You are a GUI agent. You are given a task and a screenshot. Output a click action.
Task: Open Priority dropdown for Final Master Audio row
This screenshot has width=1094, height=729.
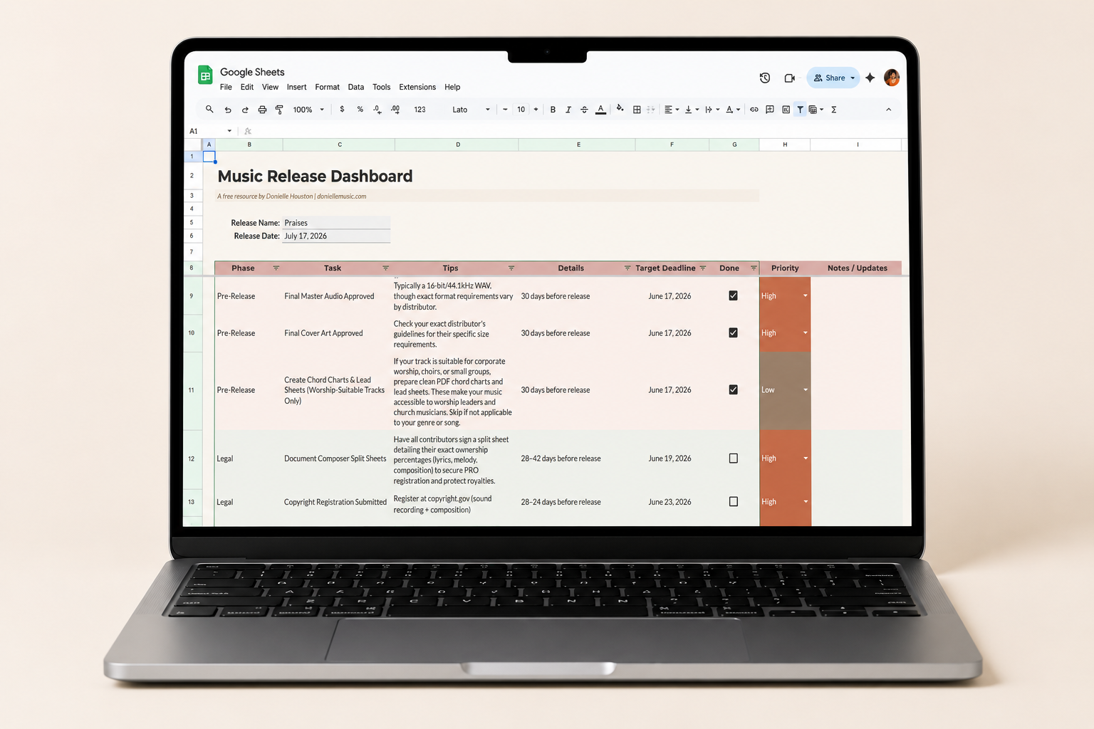[806, 295]
